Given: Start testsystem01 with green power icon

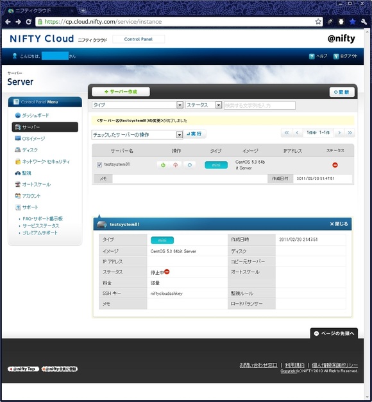Looking at the screenshot, I should (x=163, y=165).
